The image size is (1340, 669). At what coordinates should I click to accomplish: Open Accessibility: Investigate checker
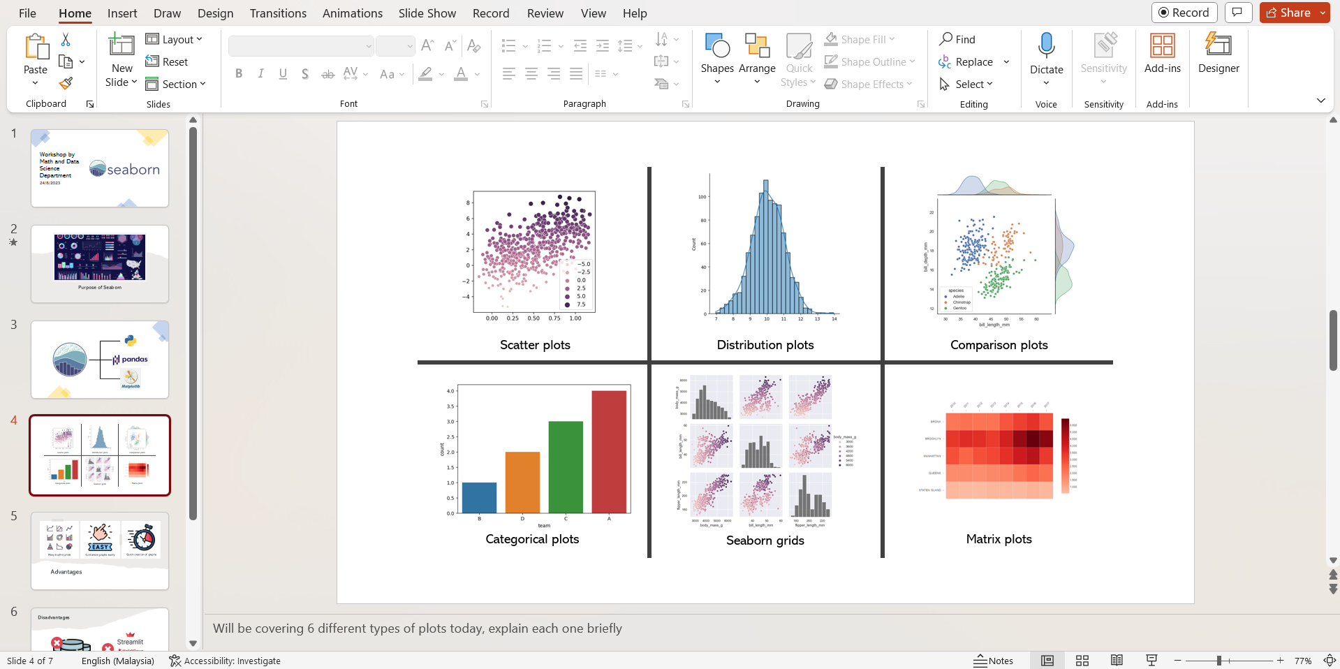tap(225, 661)
